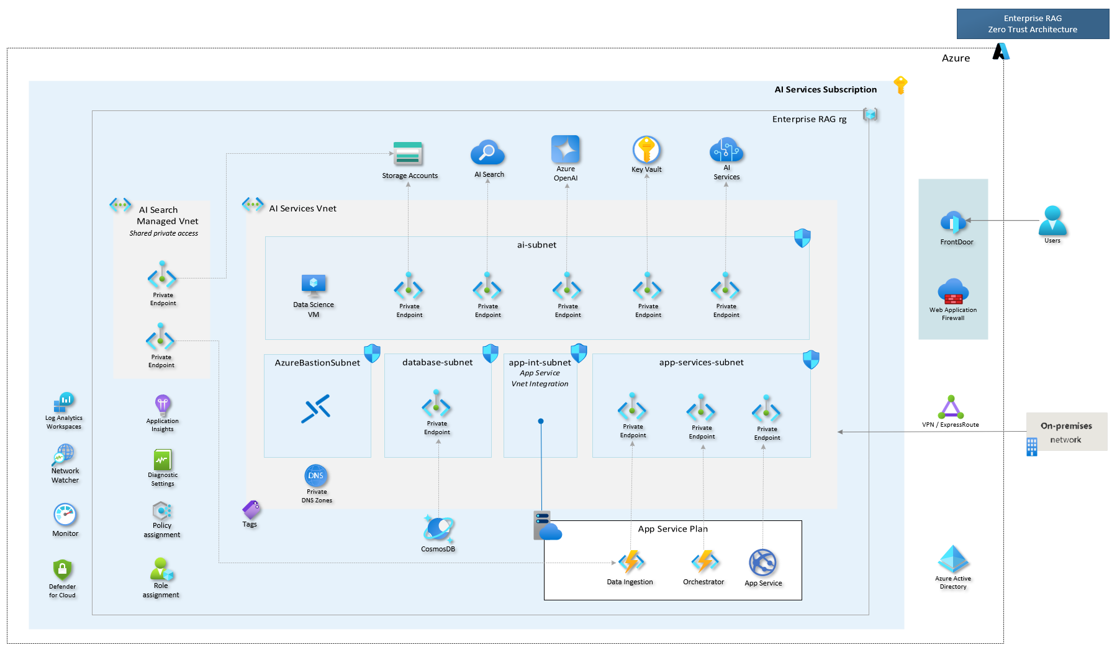Click the Users person icon

tap(1052, 221)
